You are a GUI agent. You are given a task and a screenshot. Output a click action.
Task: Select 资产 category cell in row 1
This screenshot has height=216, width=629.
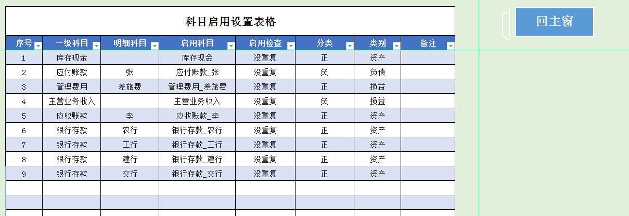[378, 57]
